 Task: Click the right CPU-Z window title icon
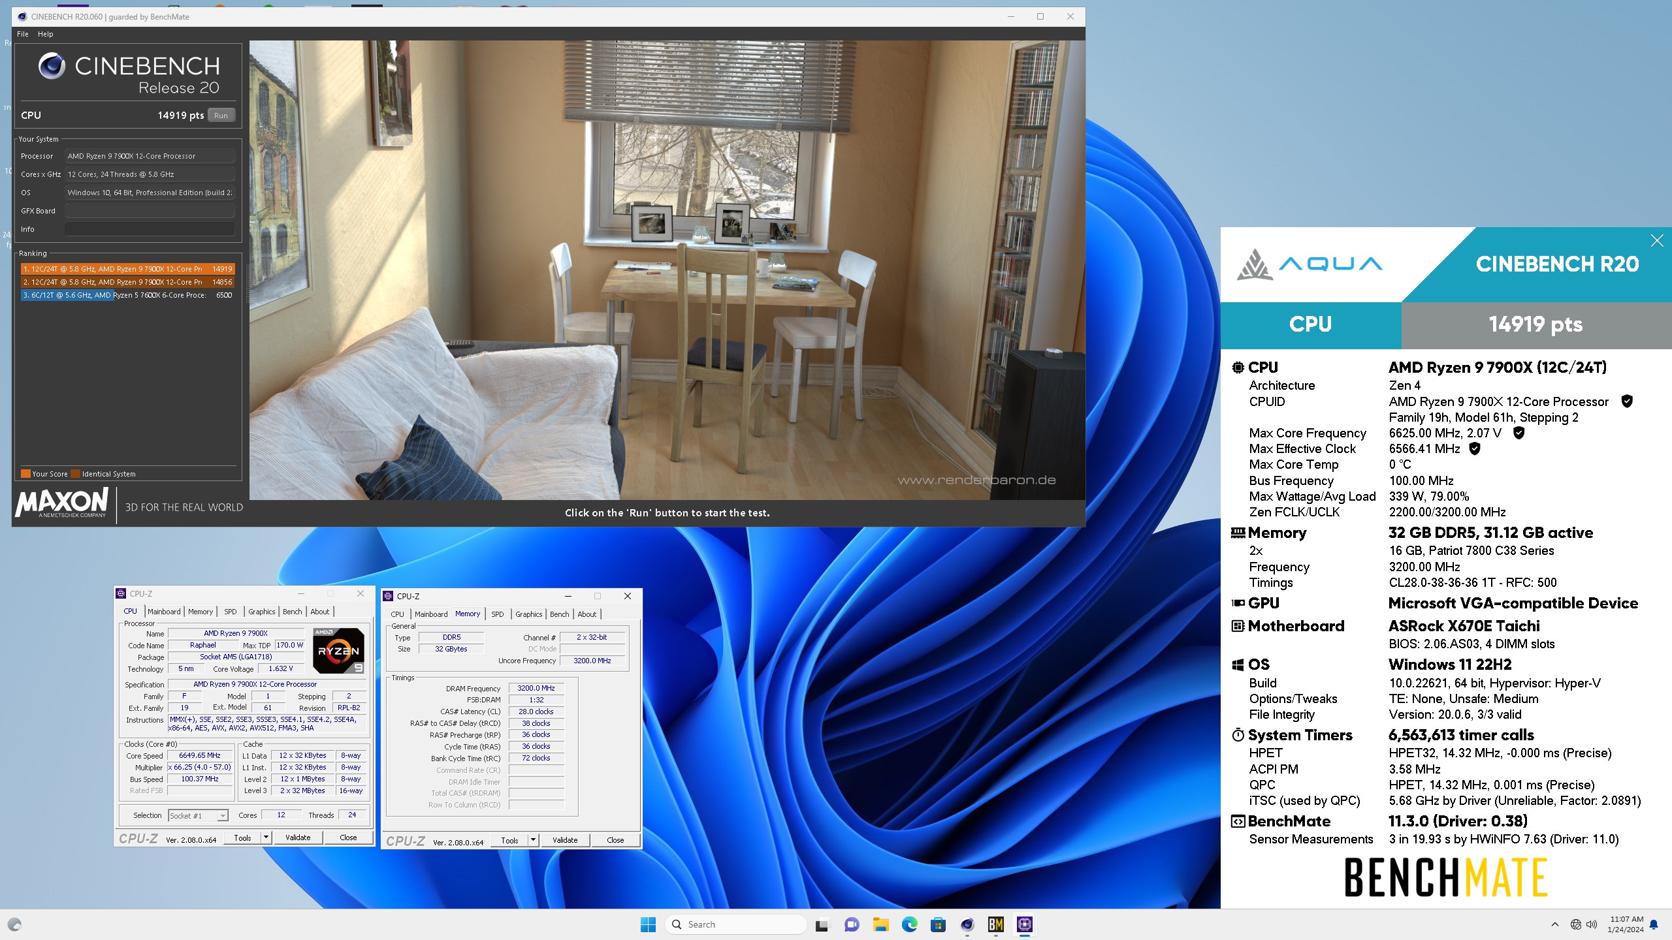388,596
